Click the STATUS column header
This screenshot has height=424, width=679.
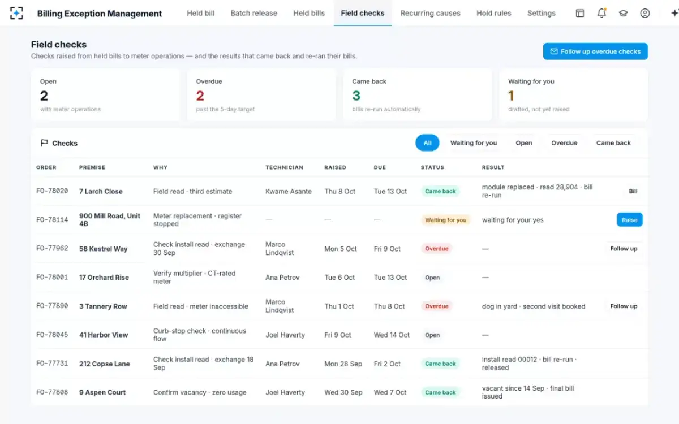pos(432,167)
